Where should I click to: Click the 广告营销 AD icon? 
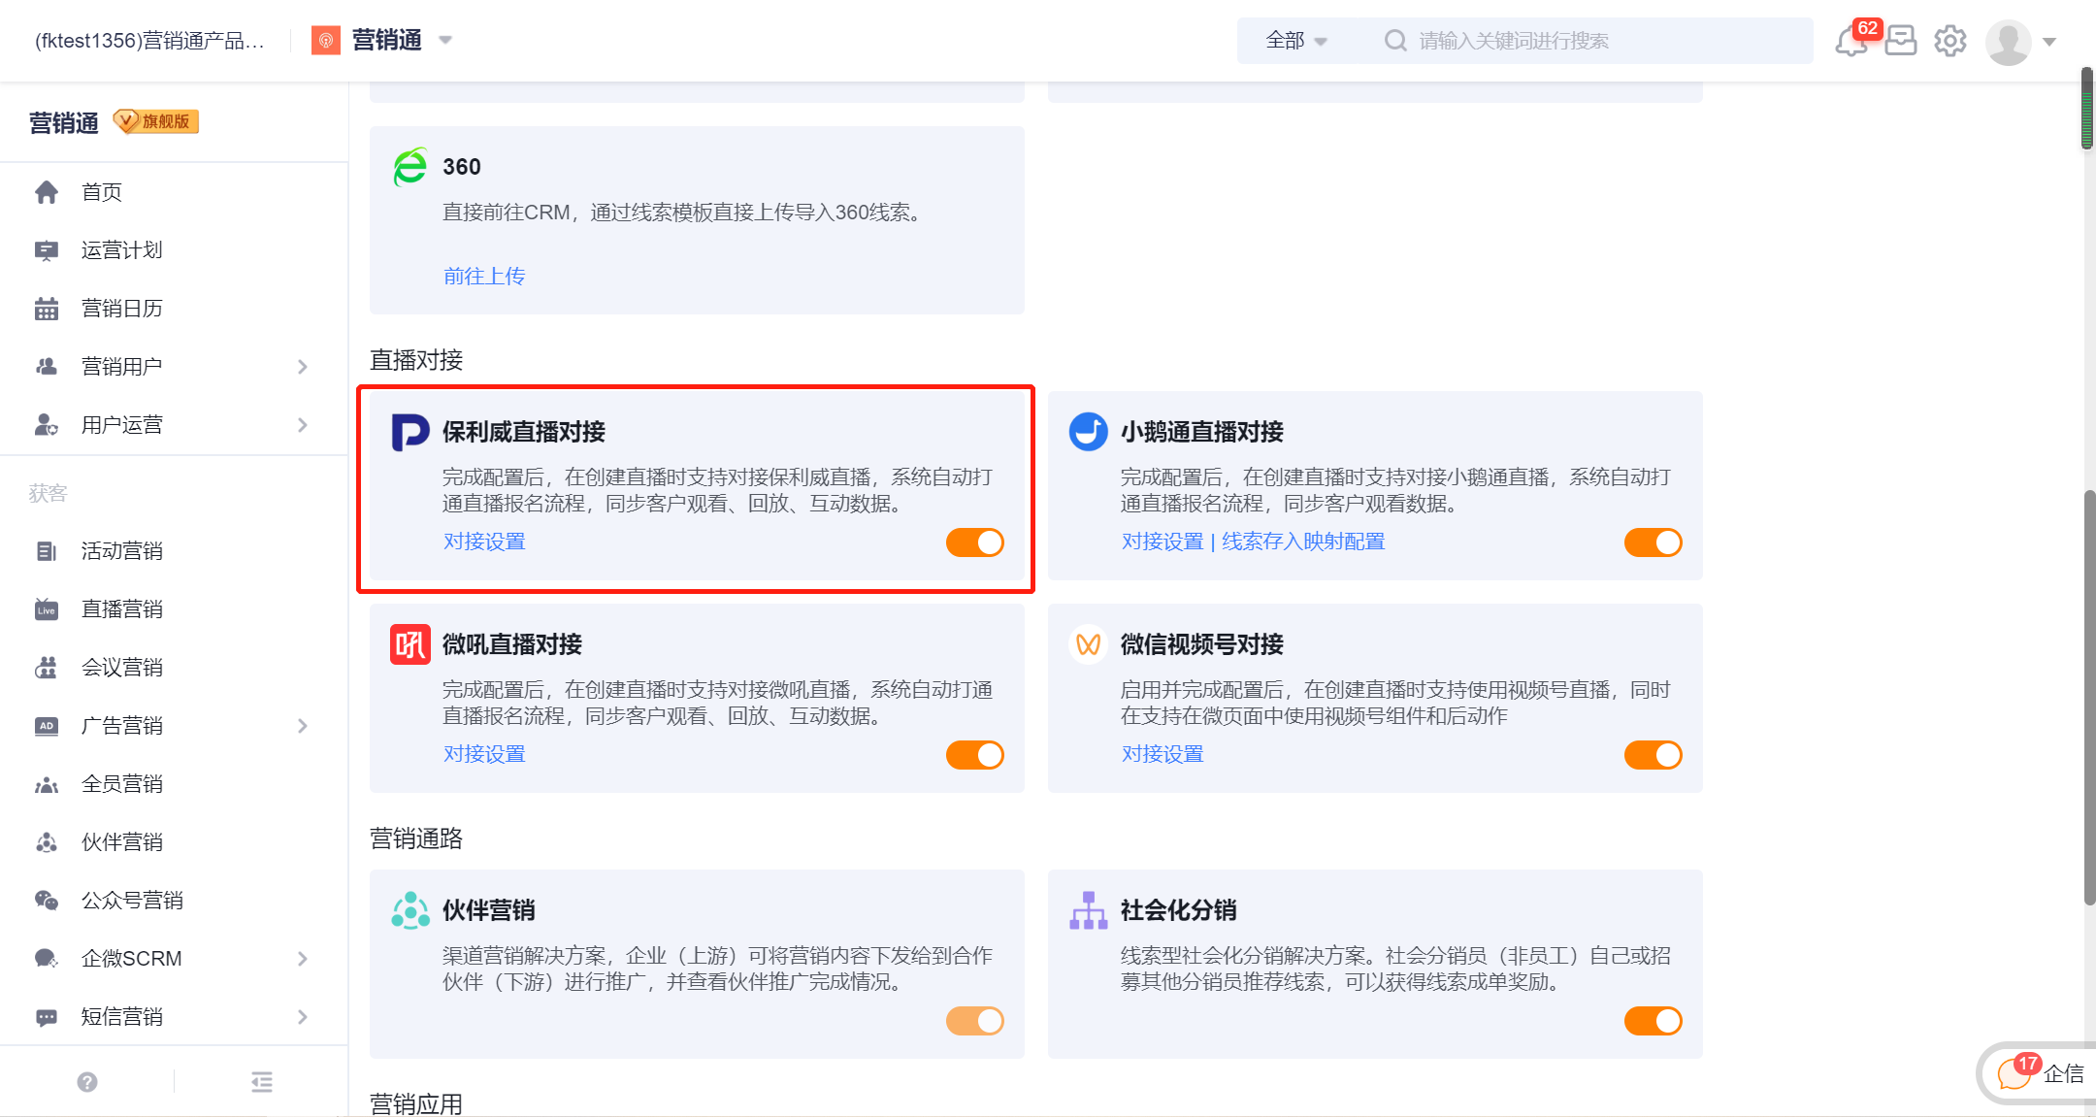click(x=47, y=726)
